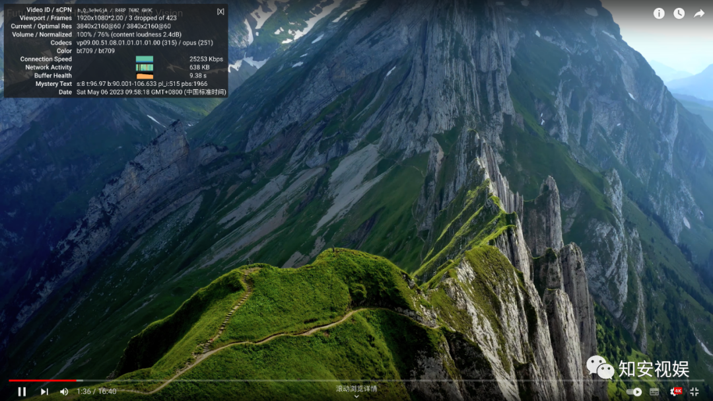Skip to the next video
This screenshot has height=401, width=713.
(x=44, y=392)
